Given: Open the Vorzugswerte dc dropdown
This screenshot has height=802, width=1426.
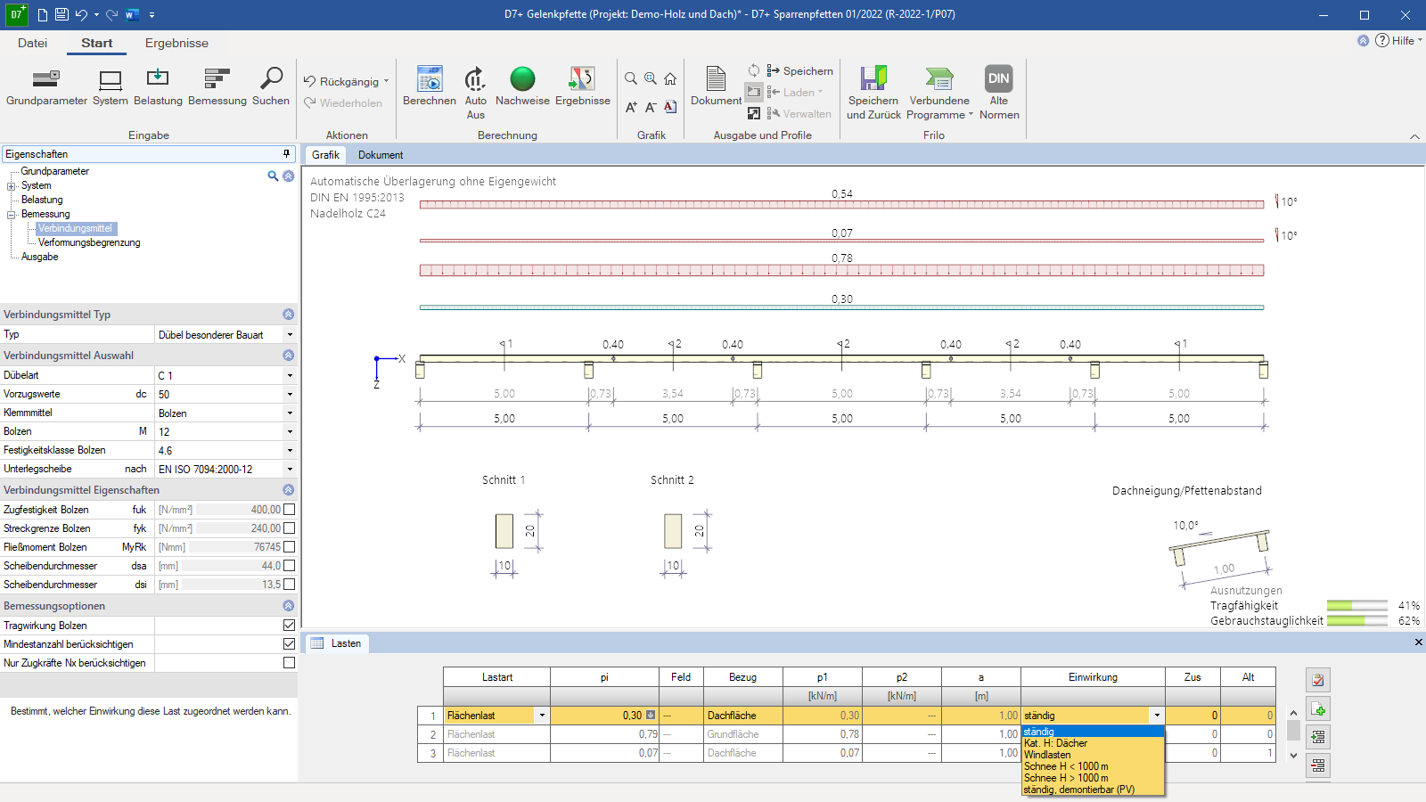Looking at the screenshot, I should click(x=290, y=395).
